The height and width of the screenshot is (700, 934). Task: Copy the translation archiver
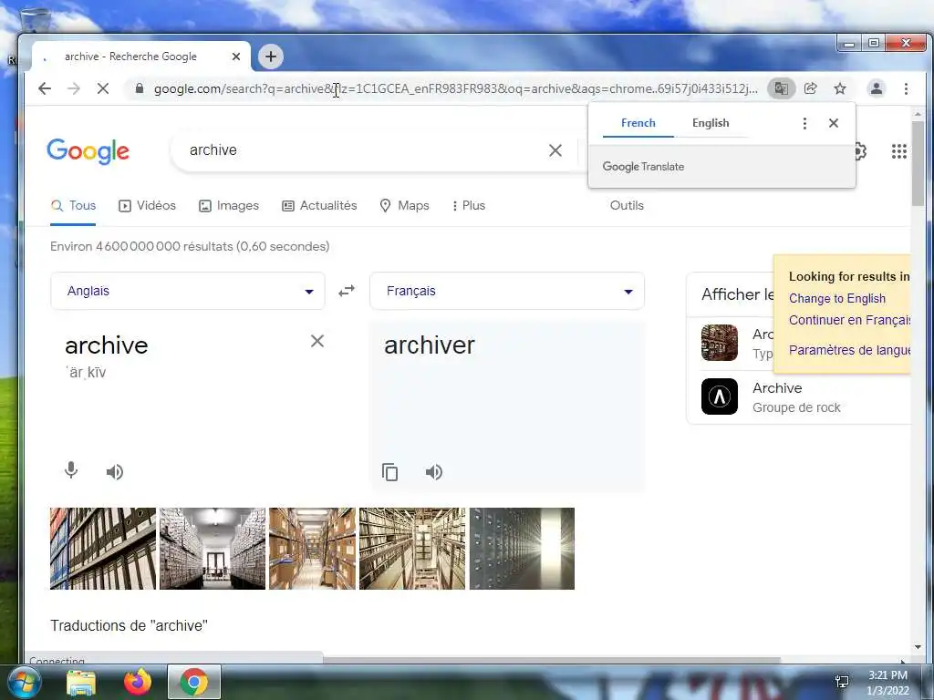pyautogui.click(x=389, y=472)
